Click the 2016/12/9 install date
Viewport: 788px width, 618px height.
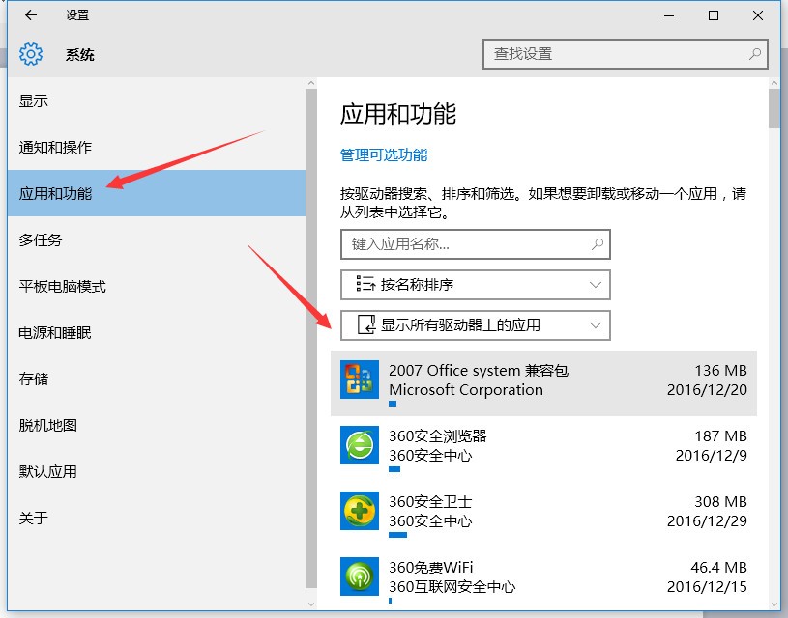[711, 456]
